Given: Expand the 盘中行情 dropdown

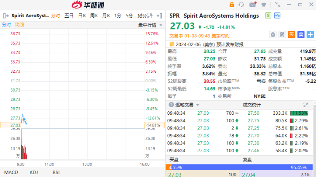Looking at the screenshot, I should point(148,25).
